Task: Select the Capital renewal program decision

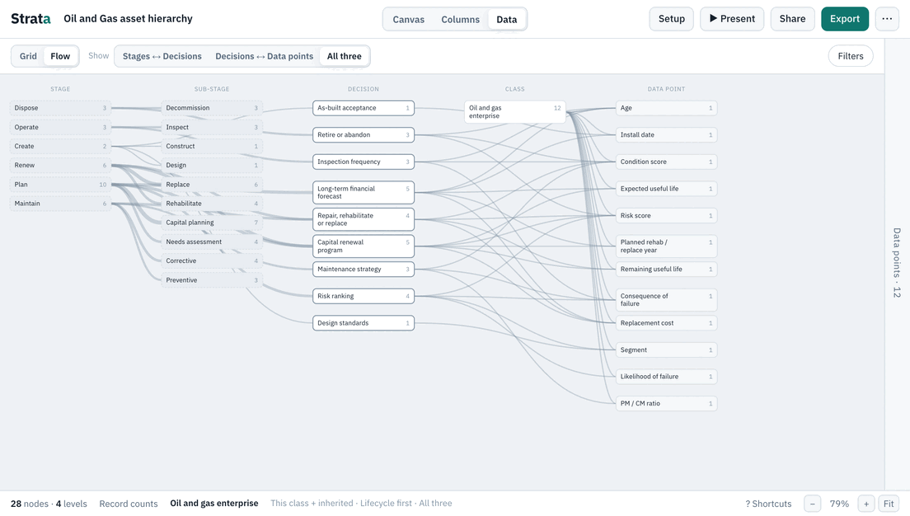Action: click(364, 246)
